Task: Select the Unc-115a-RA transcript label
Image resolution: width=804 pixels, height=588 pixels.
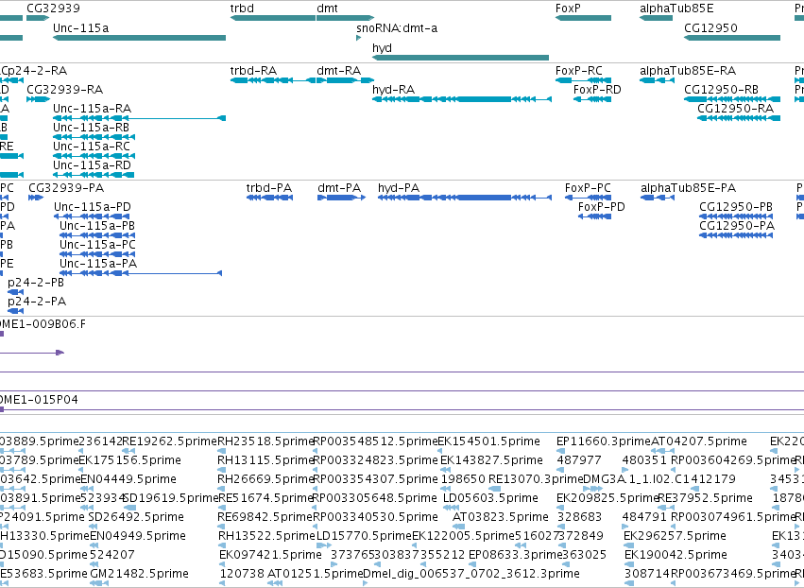Action: [92, 109]
